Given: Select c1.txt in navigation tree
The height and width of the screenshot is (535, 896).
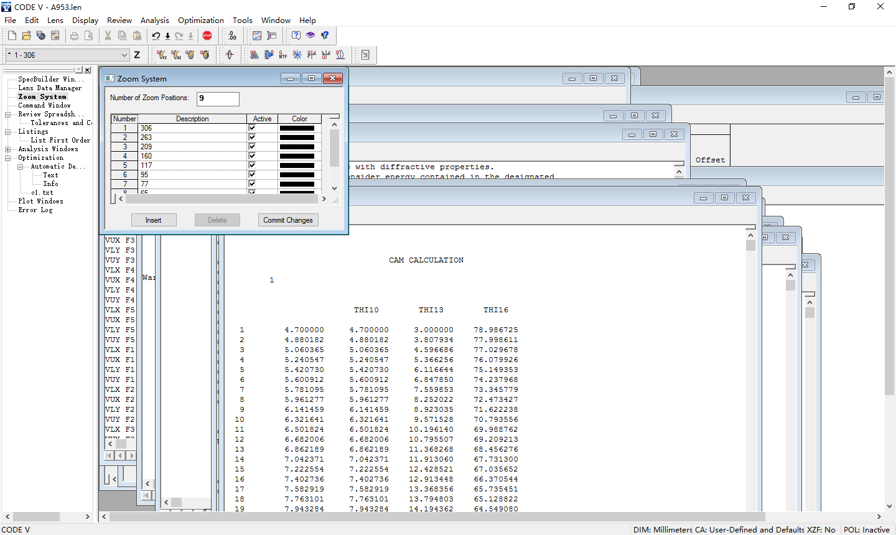Looking at the screenshot, I should [x=42, y=193].
